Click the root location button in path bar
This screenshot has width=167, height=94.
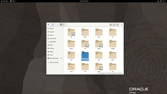[61, 25]
